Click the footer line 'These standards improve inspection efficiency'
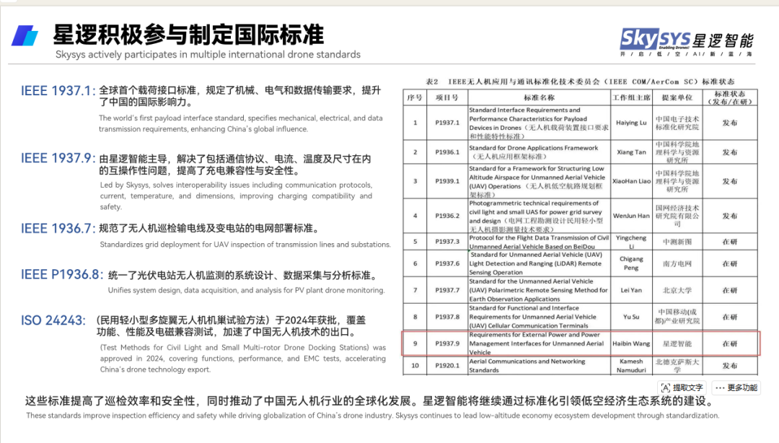Screen dimensions: 779x443 click(373, 415)
